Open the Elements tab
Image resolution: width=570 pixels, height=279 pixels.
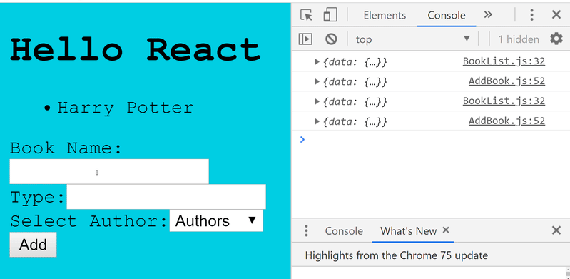(385, 15)
